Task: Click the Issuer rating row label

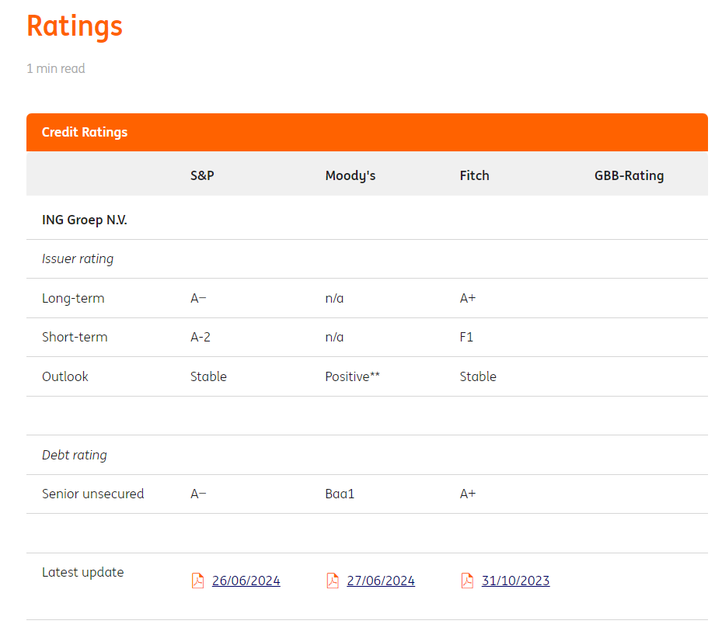Action: (x=78, y=259)
